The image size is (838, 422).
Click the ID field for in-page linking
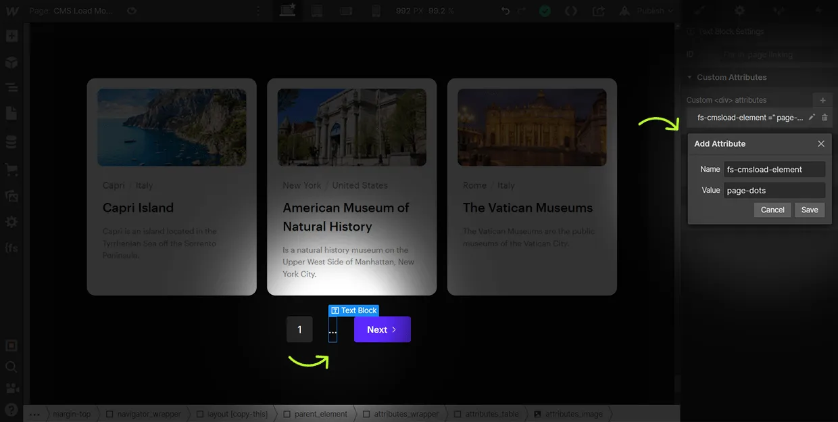pos(774,54)
